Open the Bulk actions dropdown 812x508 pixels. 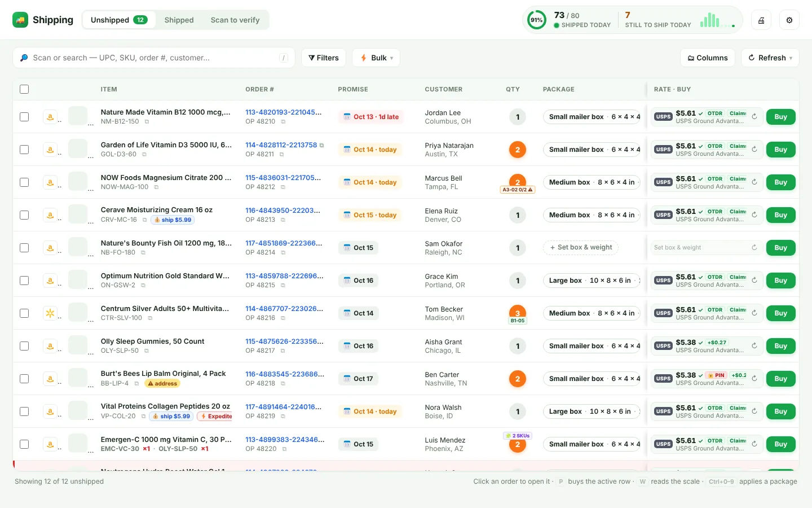(376, 58)
